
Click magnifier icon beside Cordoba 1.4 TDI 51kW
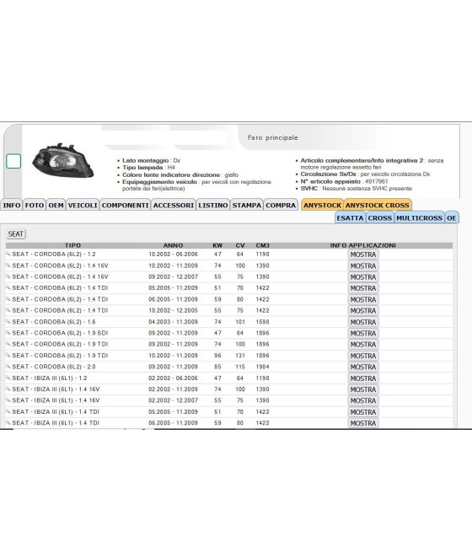(8, 287)
